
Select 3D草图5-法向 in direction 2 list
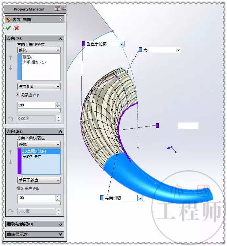tap(41, 151)
